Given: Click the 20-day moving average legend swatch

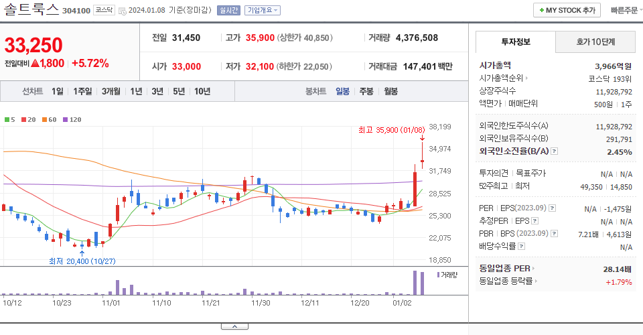Looking at the screenshot, I should coord(24,120).
